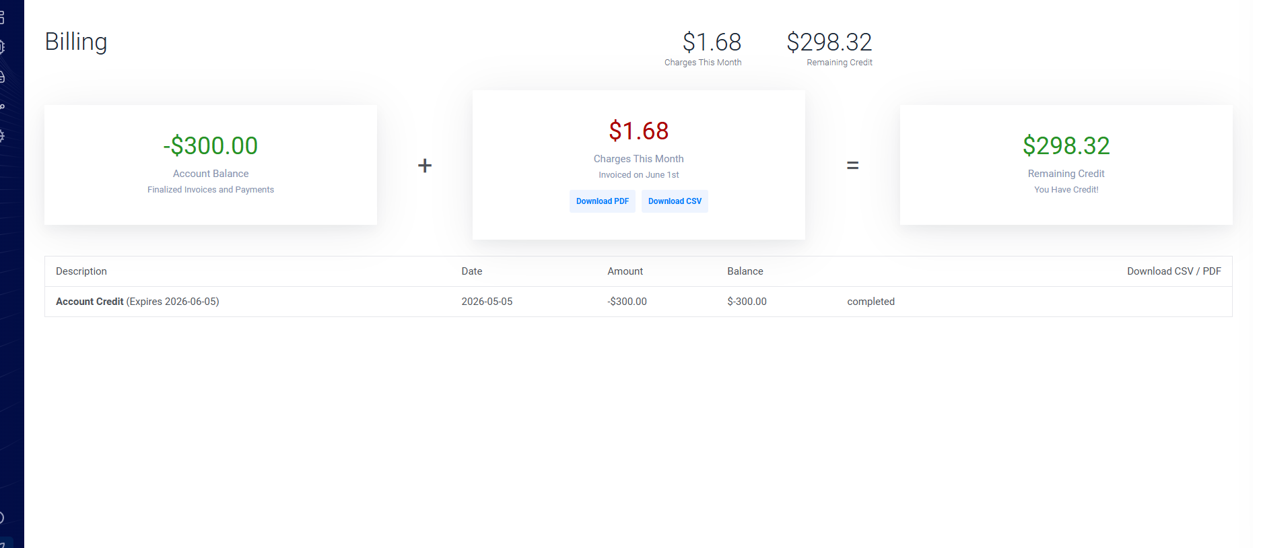
Task: Click the Download CSV / PDF column header
Action: coord(1174,271)
